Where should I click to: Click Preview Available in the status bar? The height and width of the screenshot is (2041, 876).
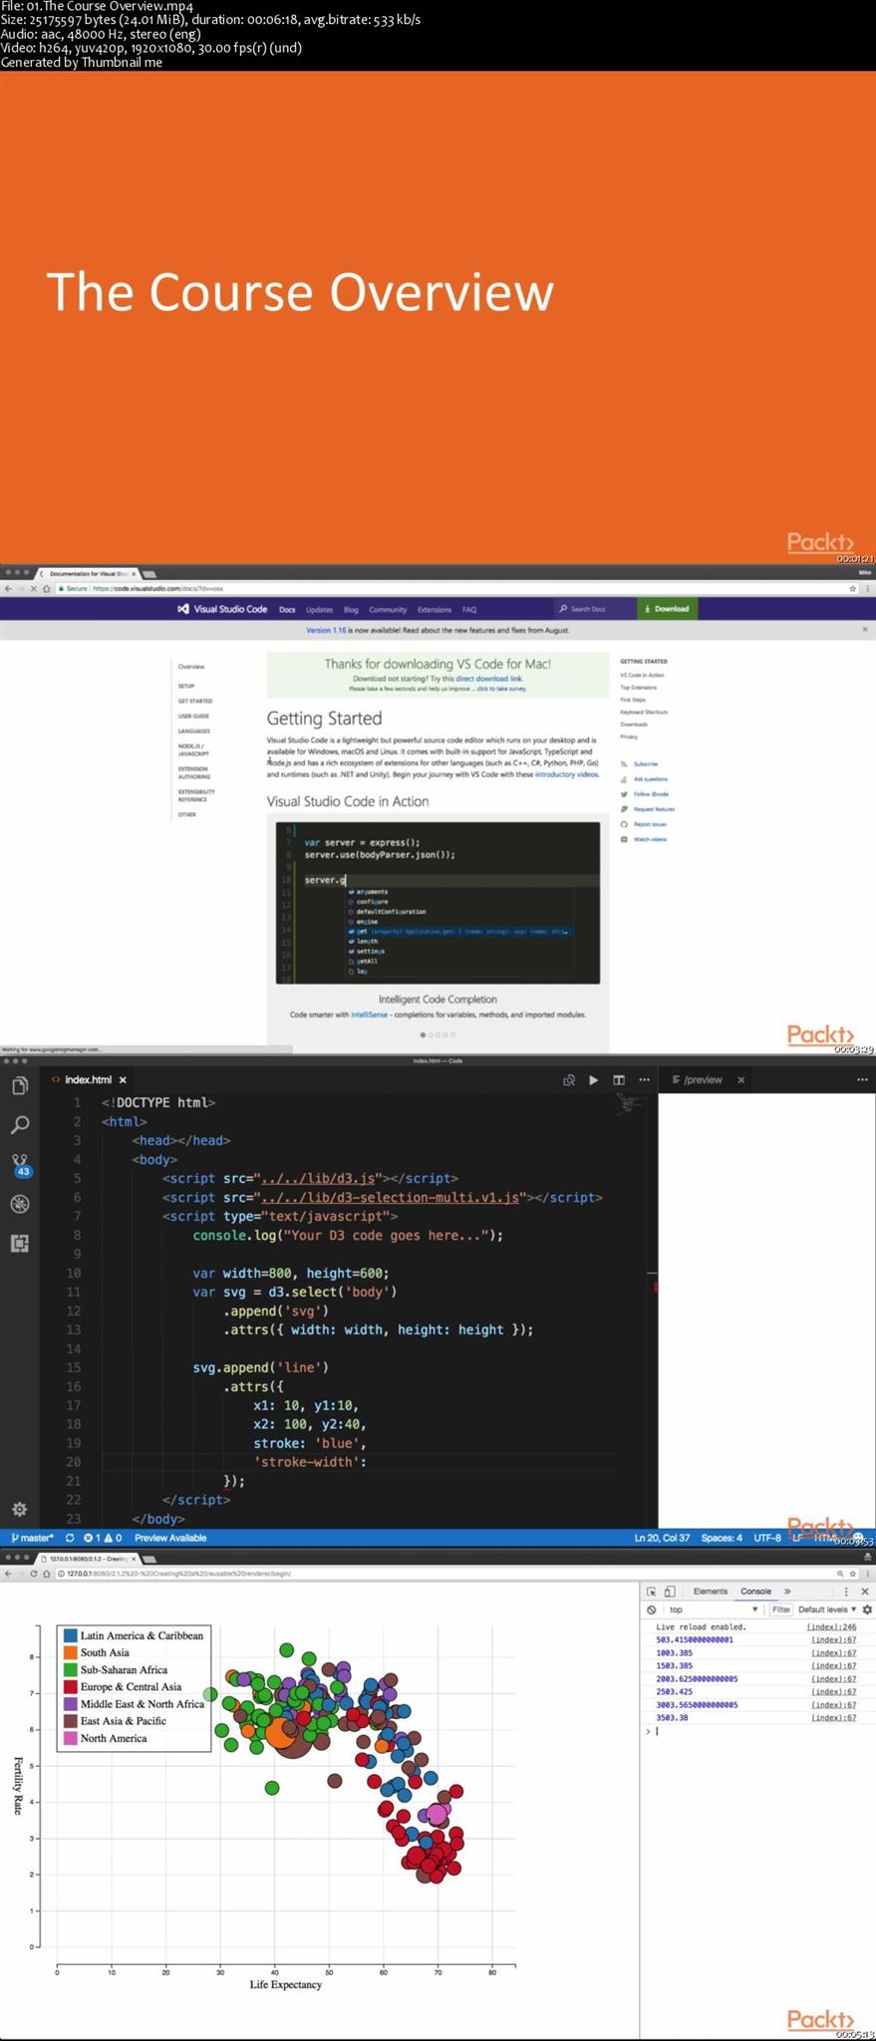pos(170,1538)
